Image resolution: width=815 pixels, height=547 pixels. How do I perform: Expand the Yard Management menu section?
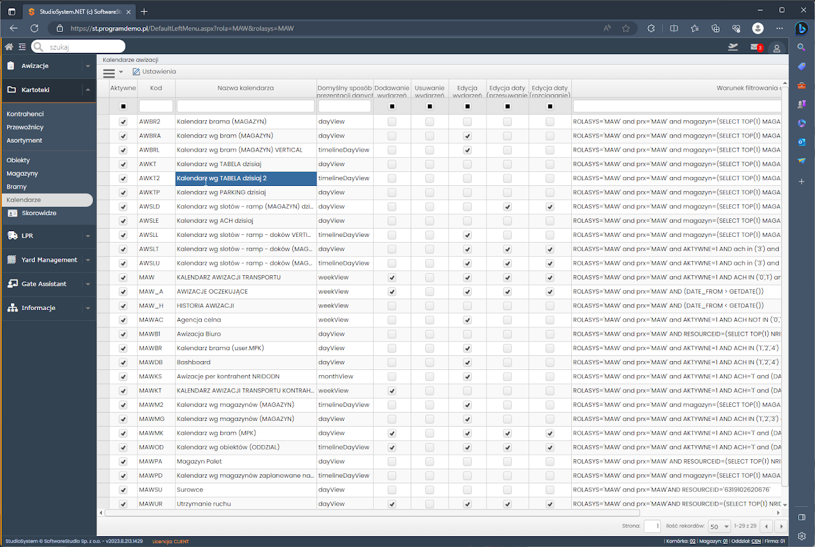point(49,260)
